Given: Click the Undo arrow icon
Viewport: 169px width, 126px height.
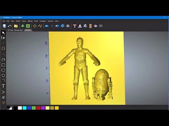Looking at the screenshot, I should point(10,26).
